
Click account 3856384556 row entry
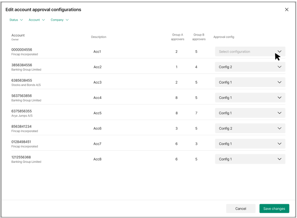point(22,65)
